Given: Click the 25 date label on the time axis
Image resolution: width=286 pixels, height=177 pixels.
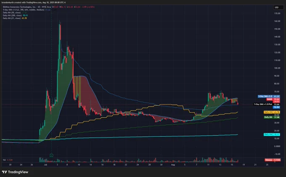Looking at the screenshot, I should [267, 165].
